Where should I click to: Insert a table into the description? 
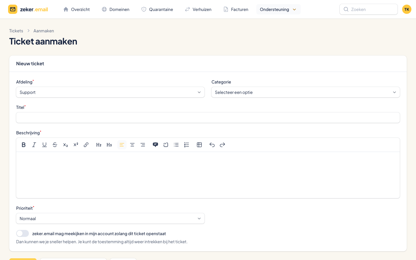click(199, 145)
